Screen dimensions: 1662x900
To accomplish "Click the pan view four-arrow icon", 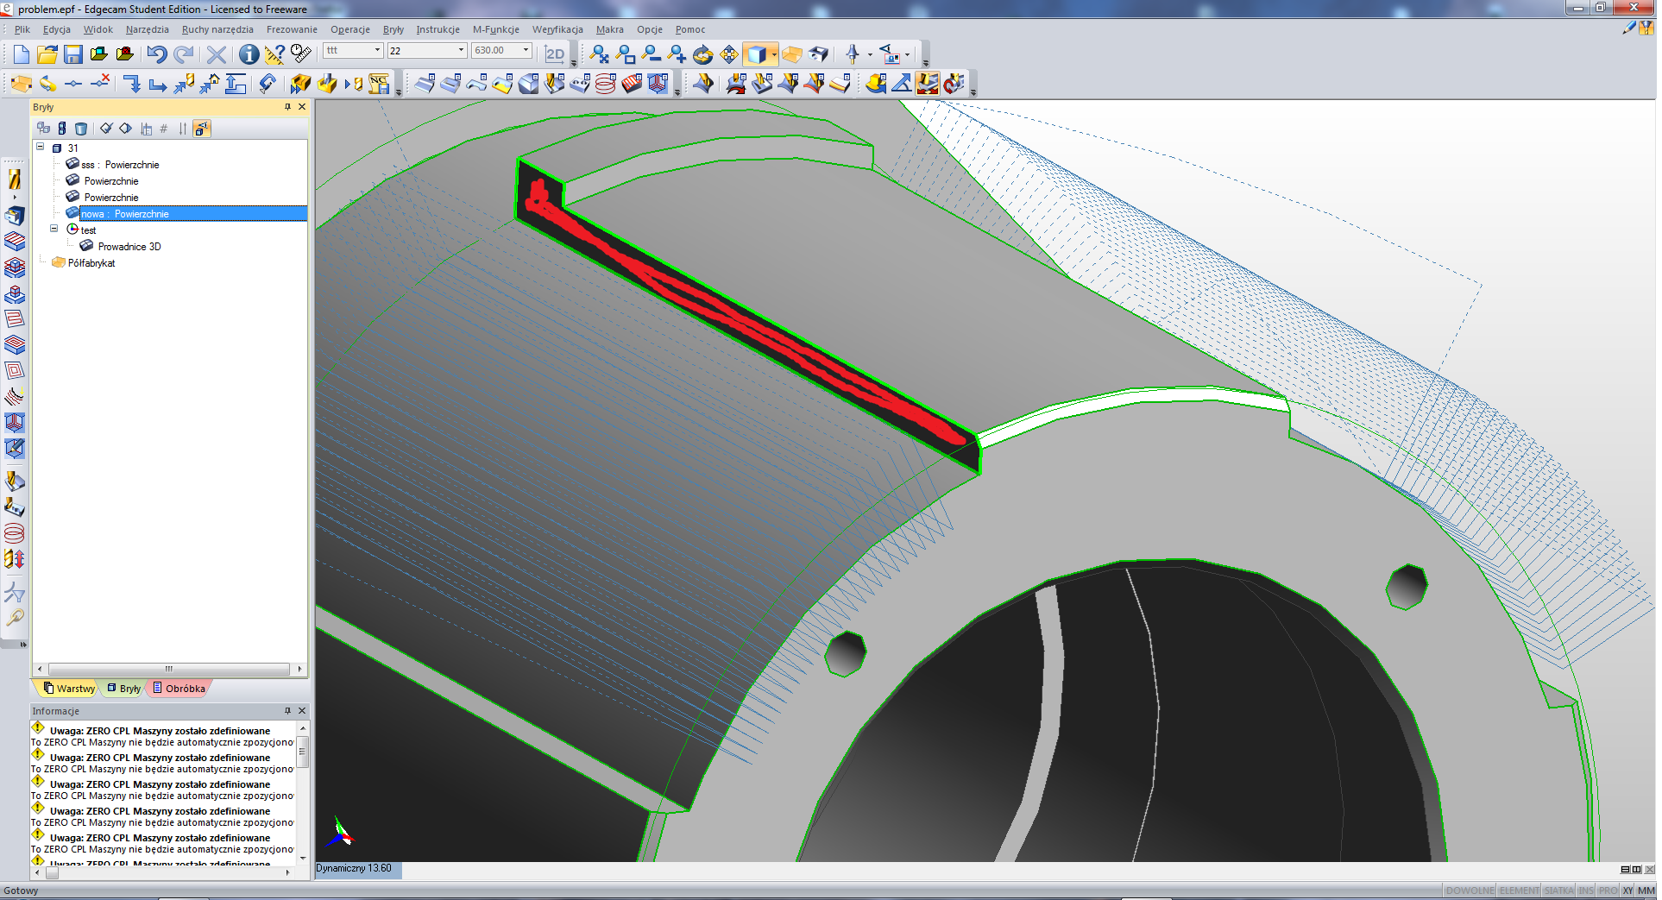I will (x=729, y=54).
